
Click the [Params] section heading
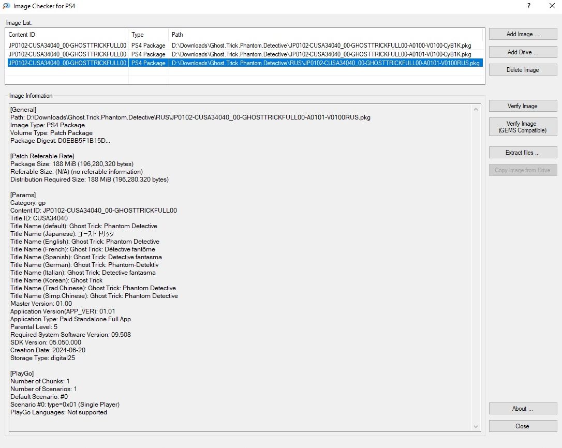pyautogui.click(x=23, y=195)
